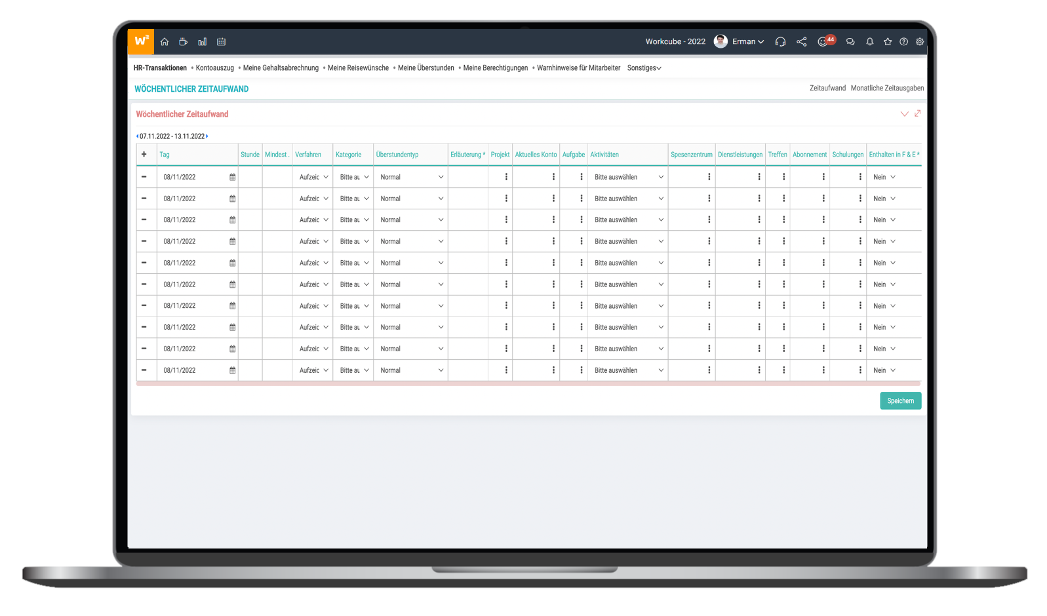
Task: Open first row Dienstleistungen three-dot picker
Action: (759, 177)
